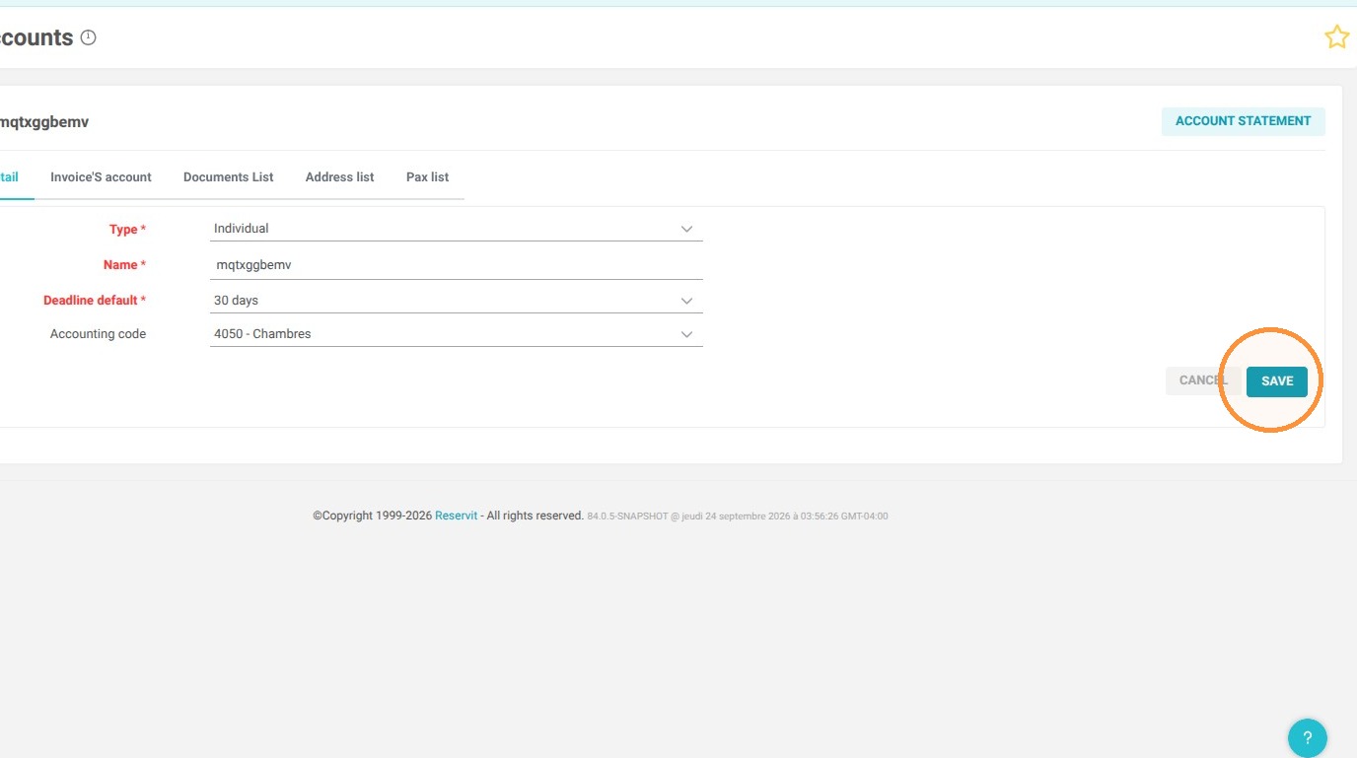Open the Account Statement button
1357x758 pixels.
1244,121
